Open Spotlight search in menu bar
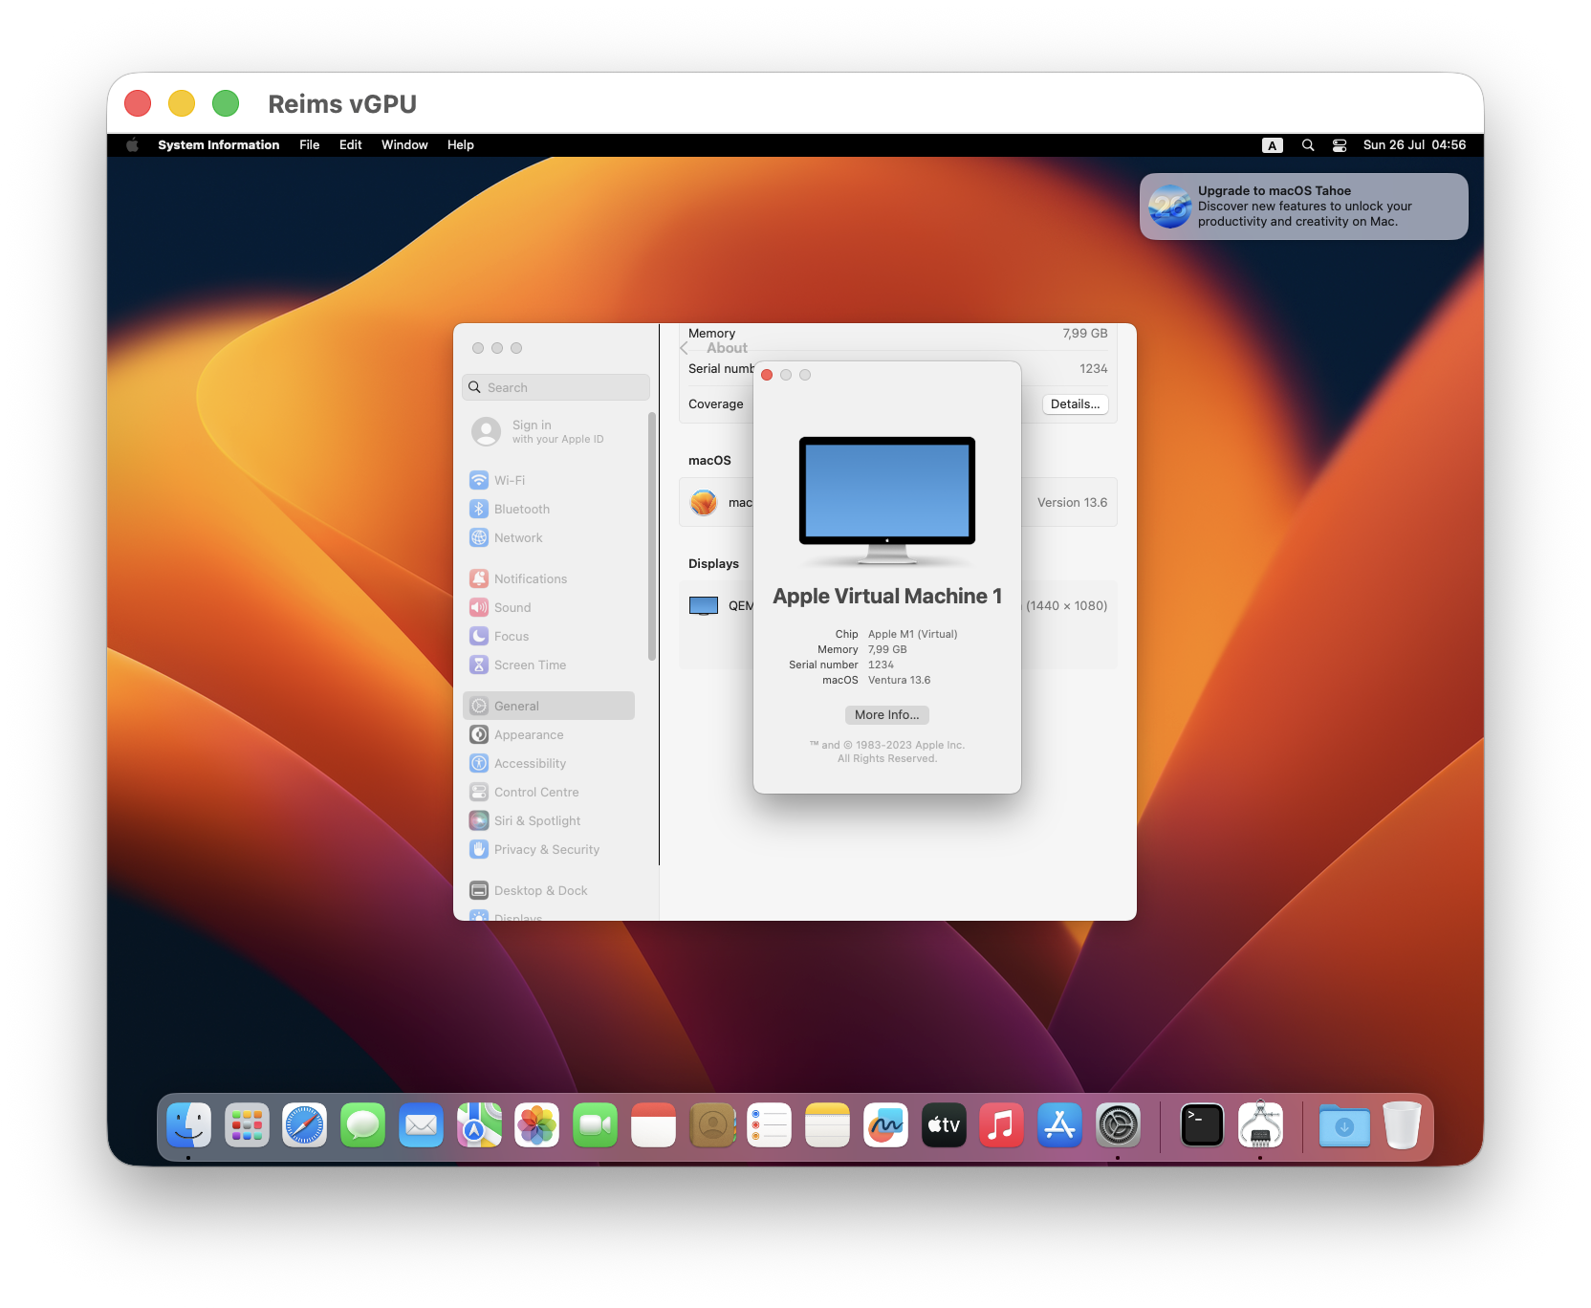This screenshot has width=1591, height=1308. coord(1308,145)
